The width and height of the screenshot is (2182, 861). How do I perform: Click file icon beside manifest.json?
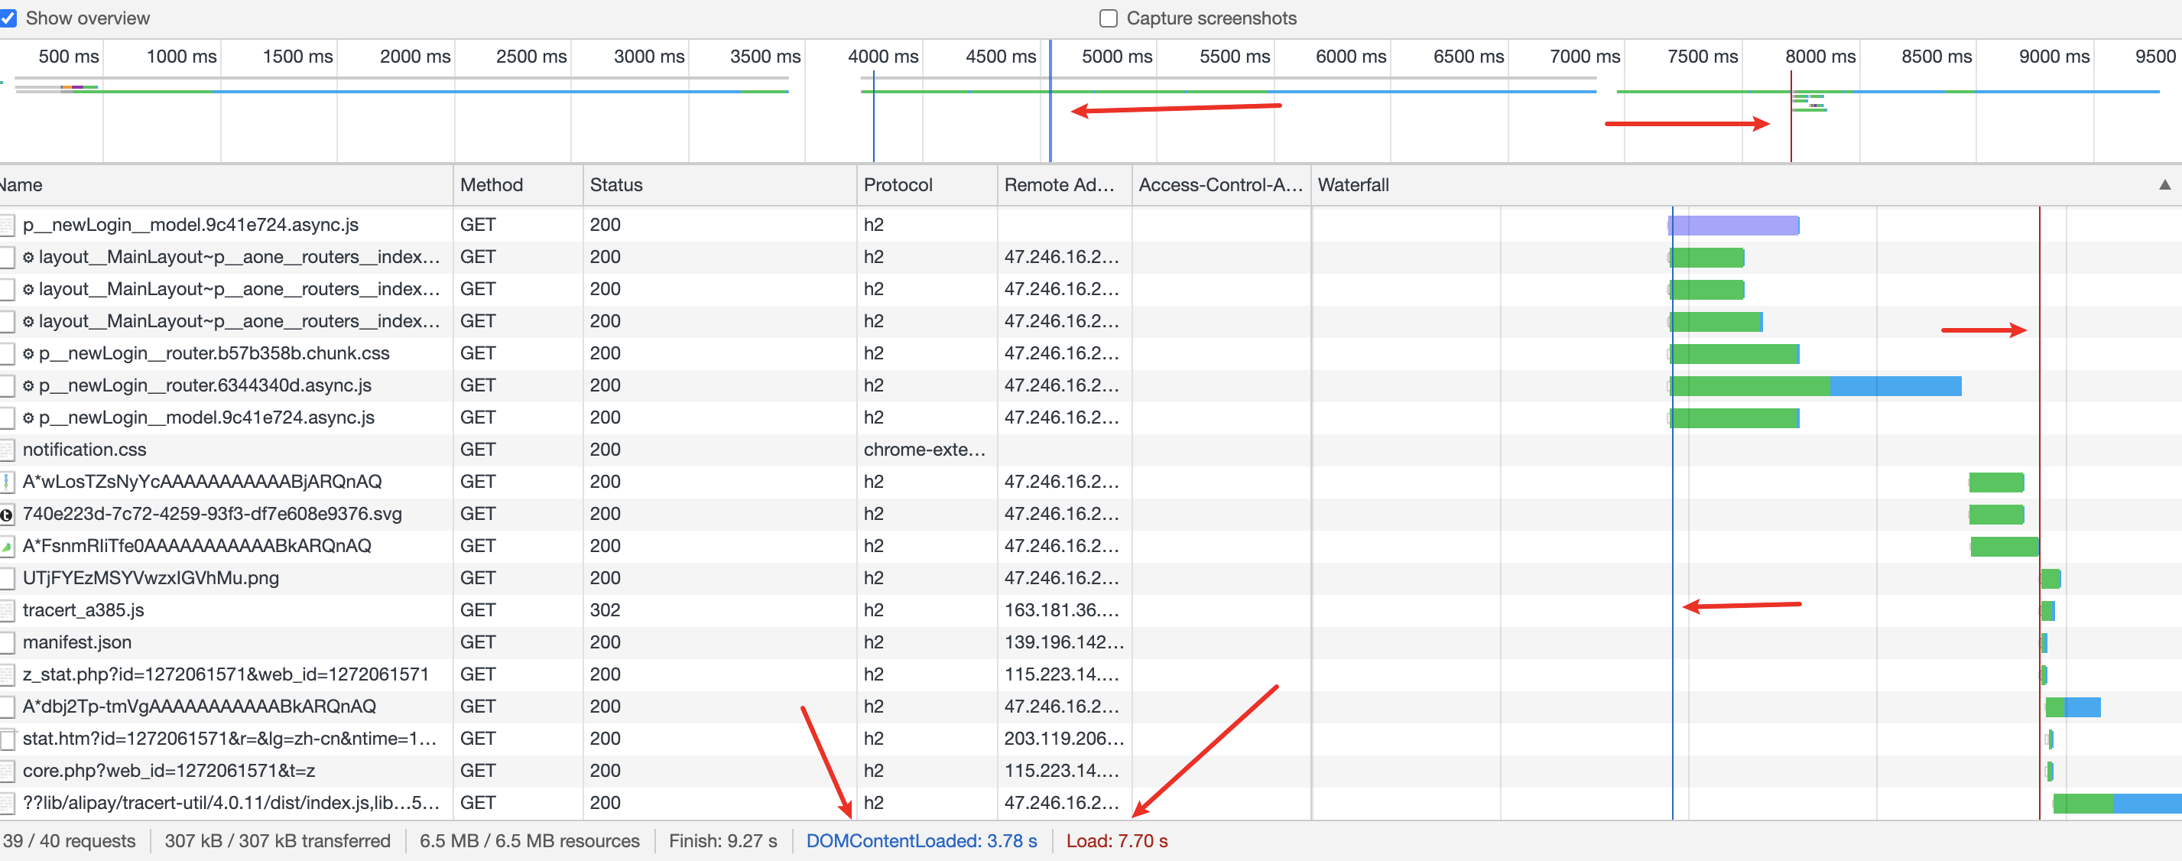[x=7, y=642]
